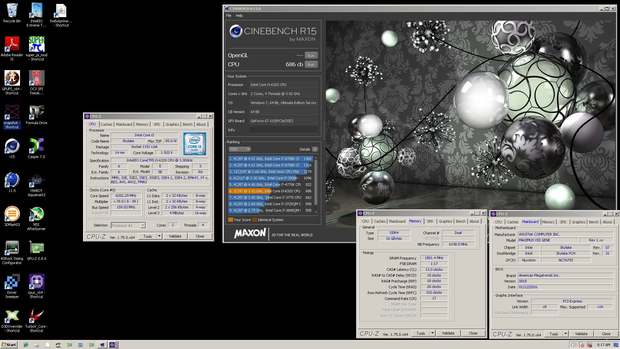Select the i7-6700K 1380 score ranking row

point(270,159)
